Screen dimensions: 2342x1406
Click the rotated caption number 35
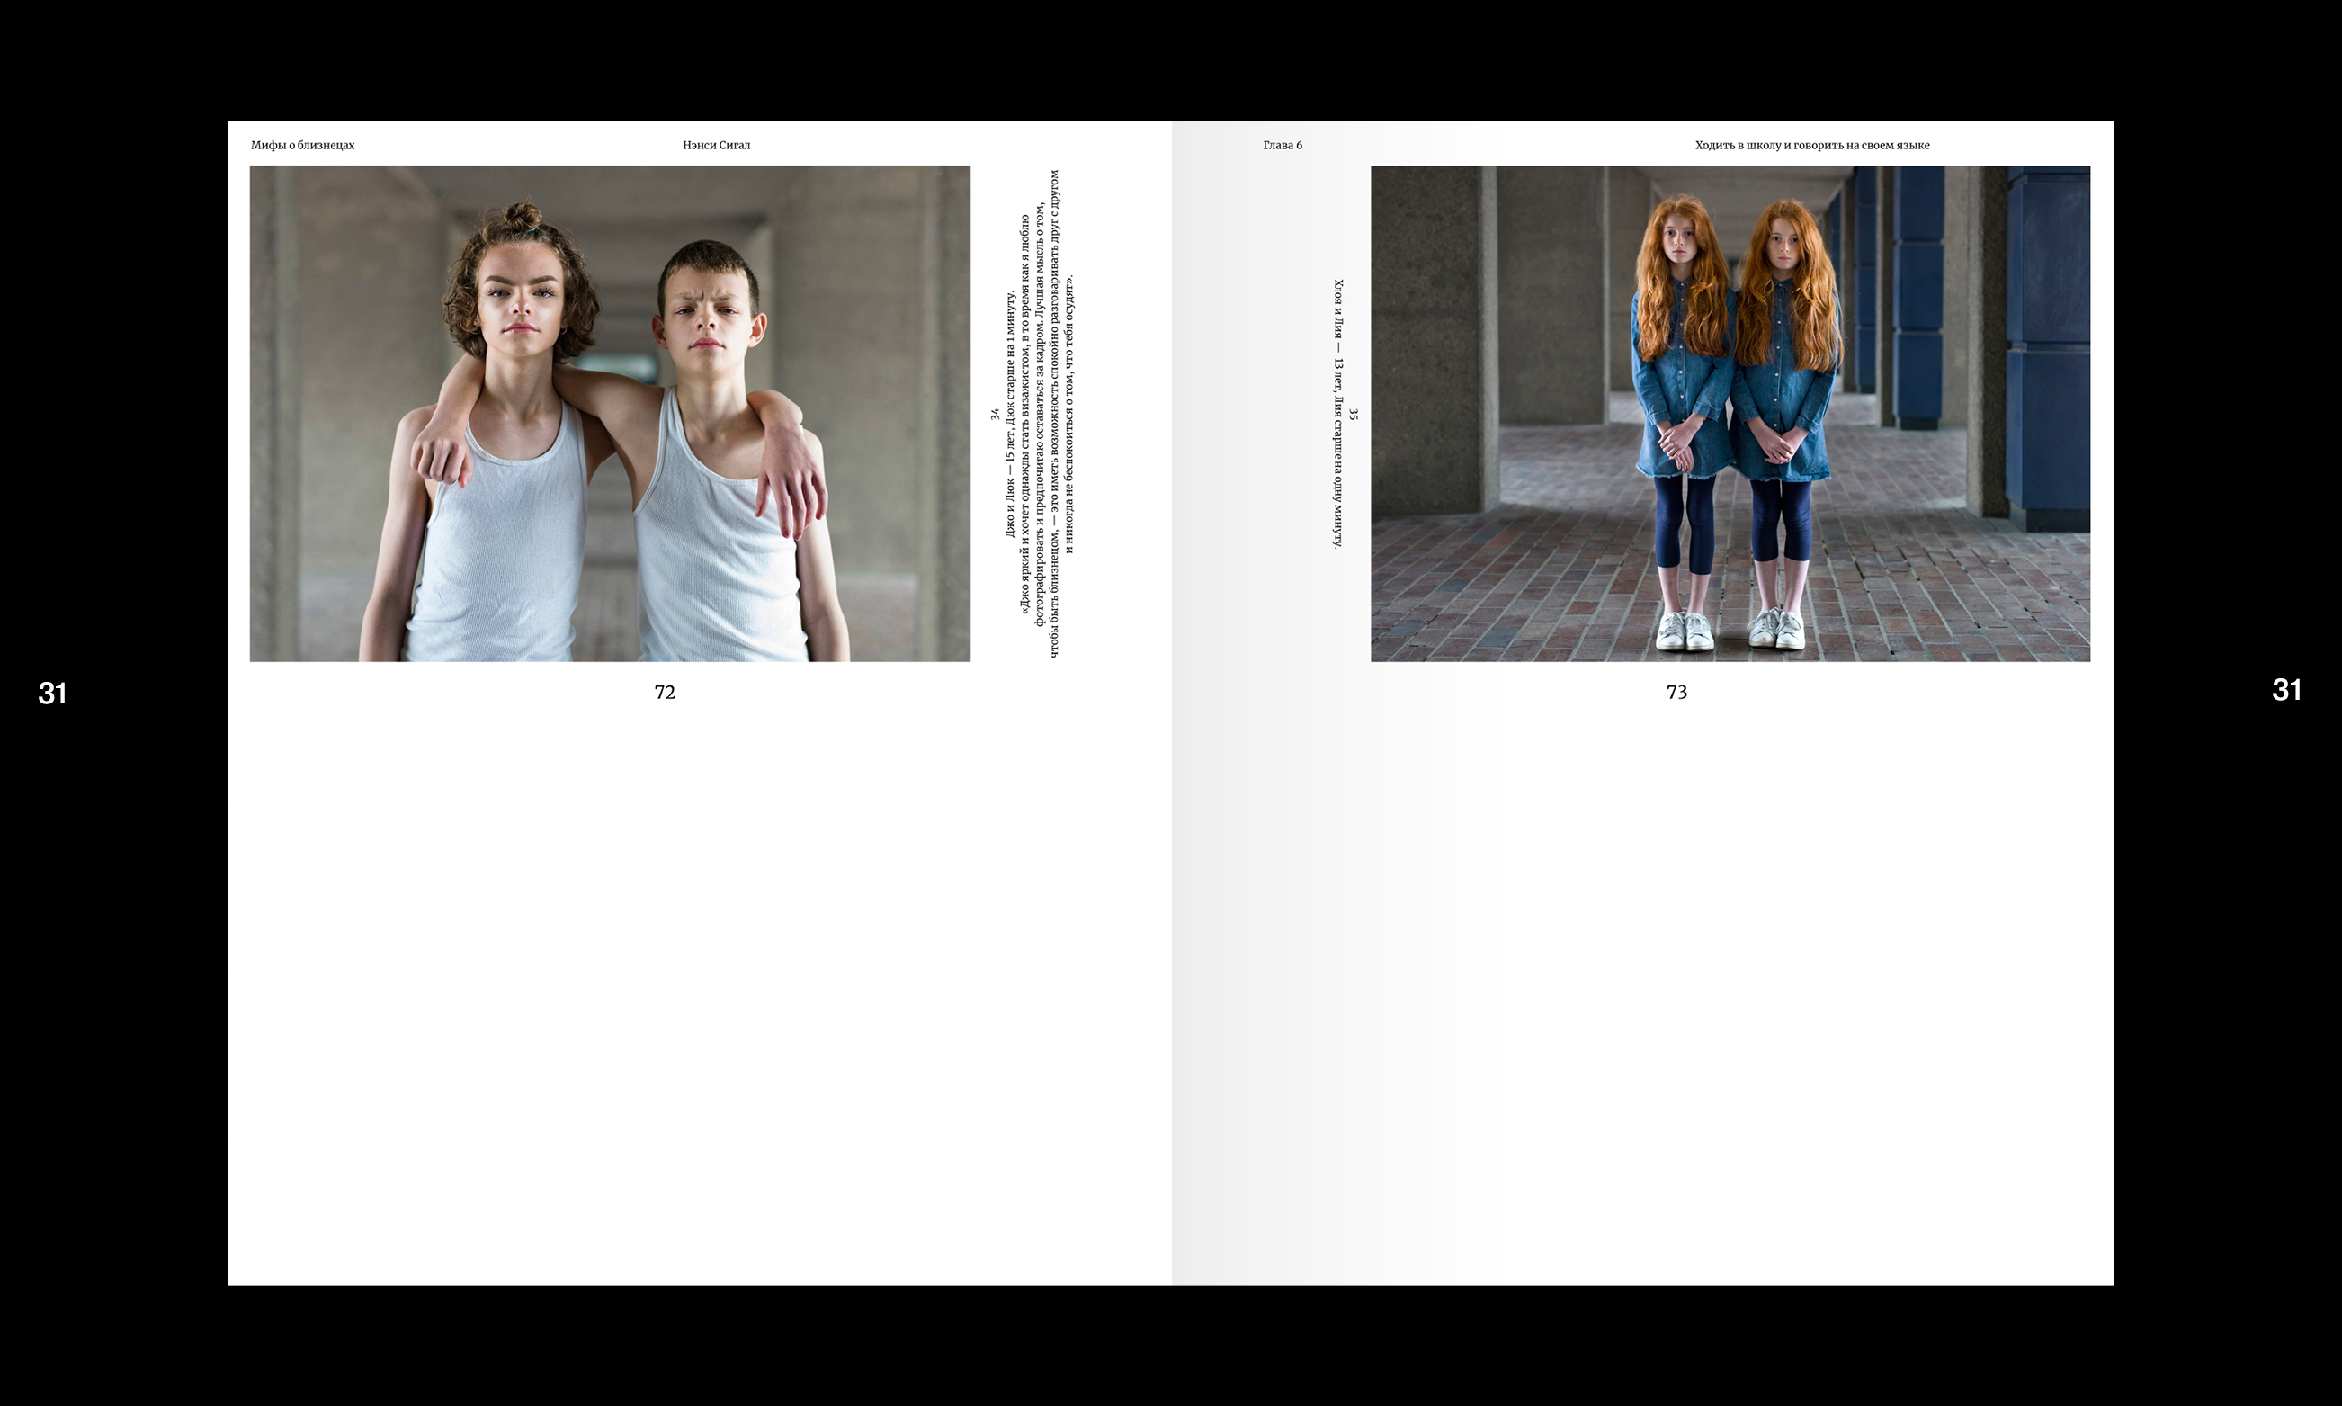pos(1354,414)
